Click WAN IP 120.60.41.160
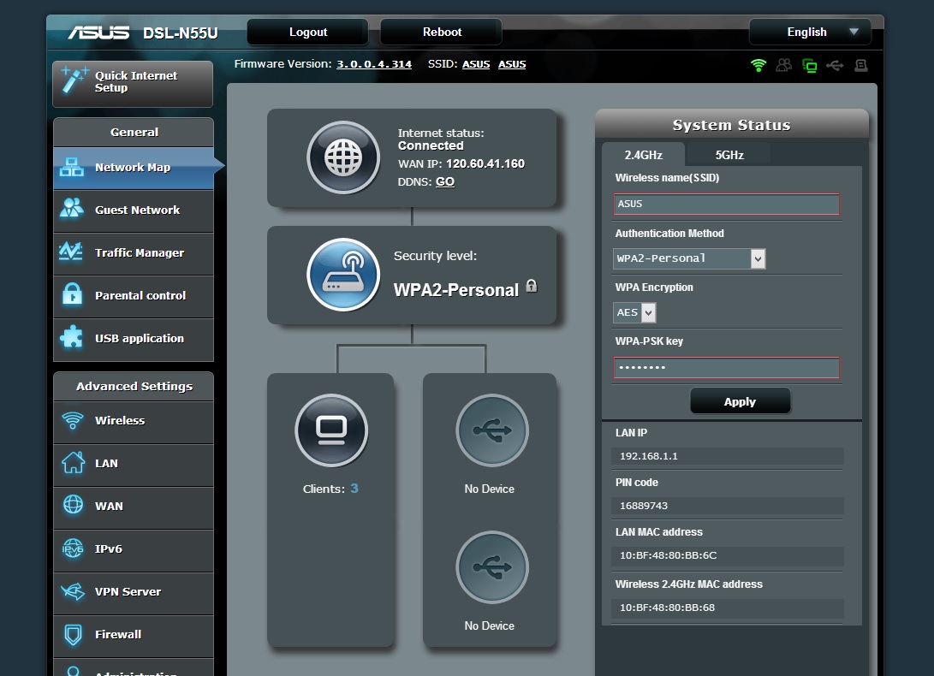The image size is (934, 676). coord(485,163)
